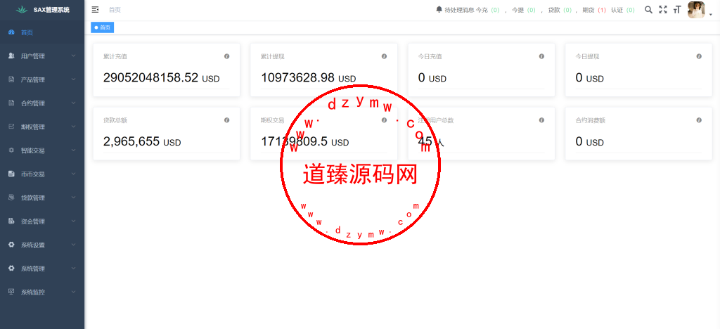Collapse the sidebar with the hamburger icon
The width and height of the screenshot is (720, 329).
point(95,10)
